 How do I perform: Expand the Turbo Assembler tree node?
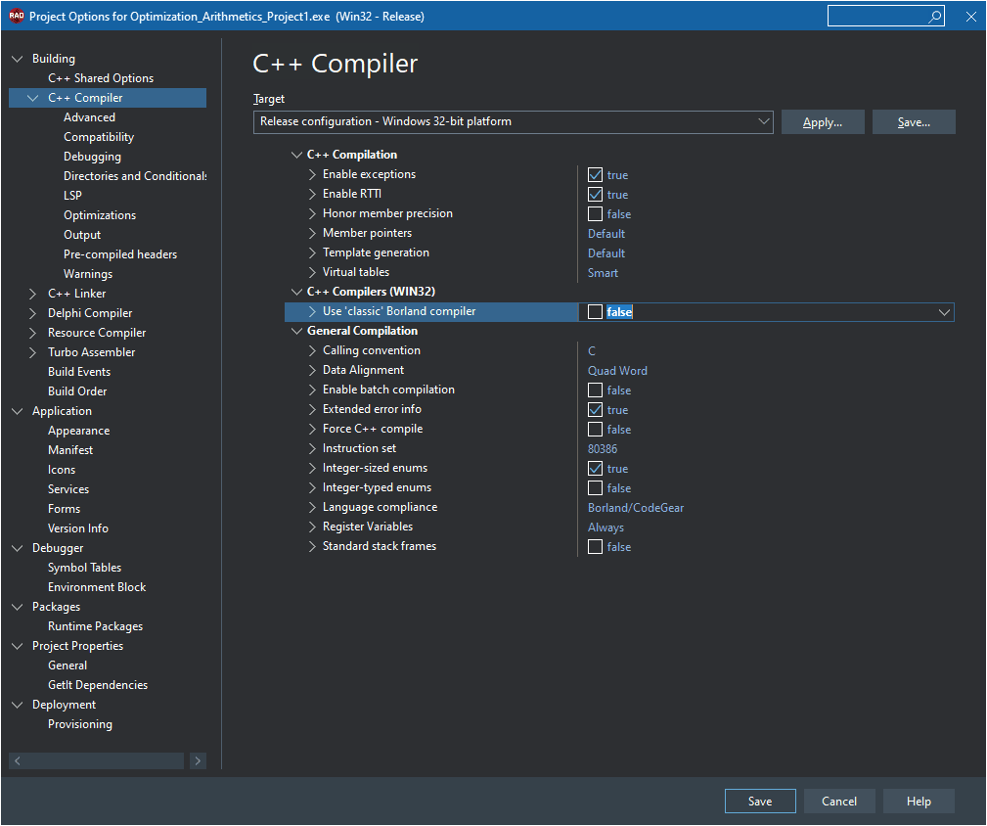pyautogui.click(x=32, y=352)
